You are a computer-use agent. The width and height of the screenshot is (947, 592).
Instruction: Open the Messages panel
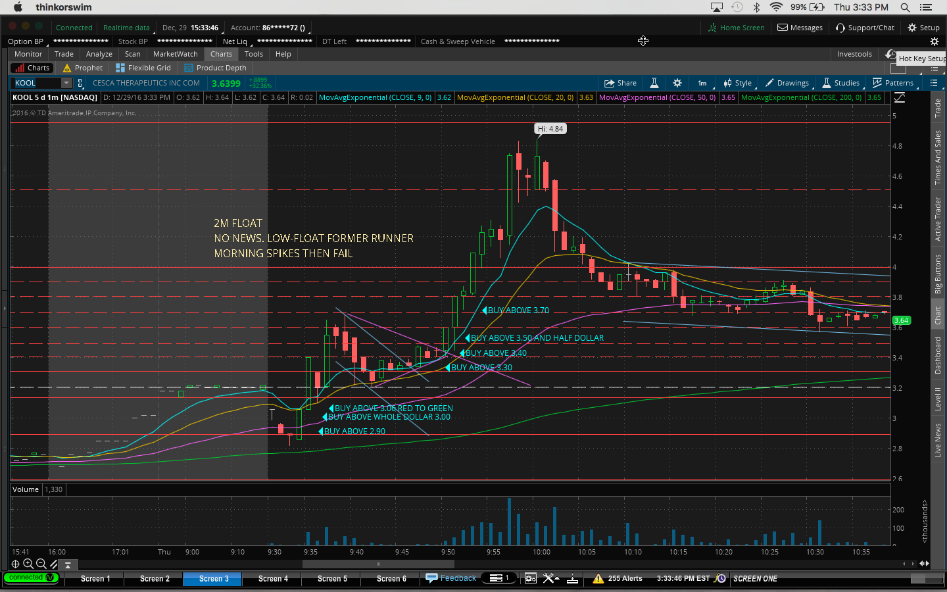(800, 28)
